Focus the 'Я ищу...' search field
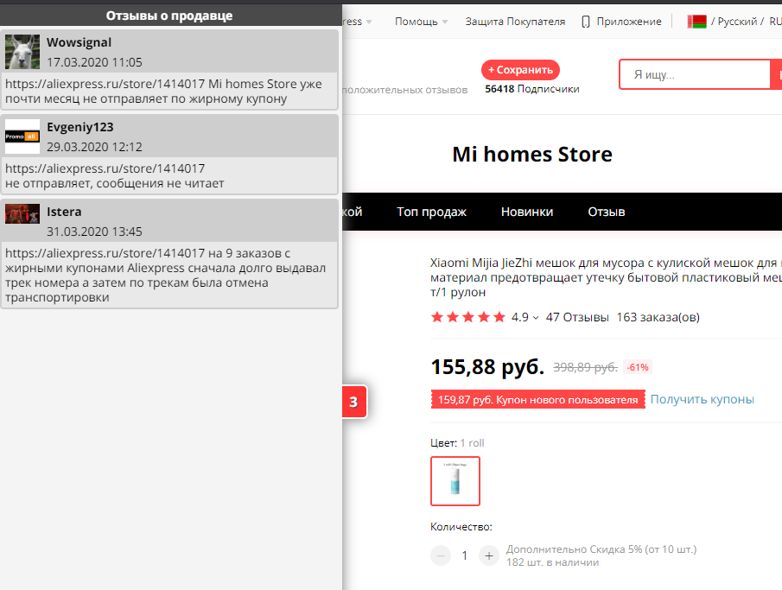Screen dimensions: 782x590 click(x=696, y=75)
